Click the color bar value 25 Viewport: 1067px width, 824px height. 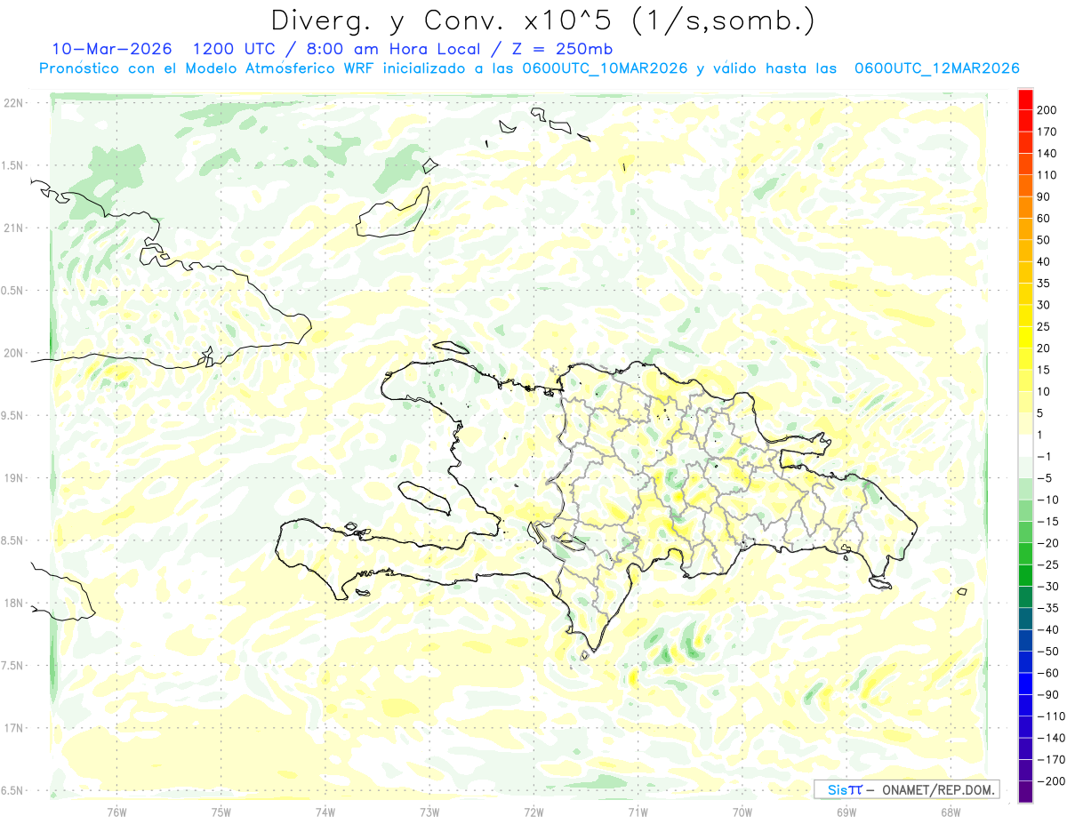pyautogui.click(x=1045, y=326)
